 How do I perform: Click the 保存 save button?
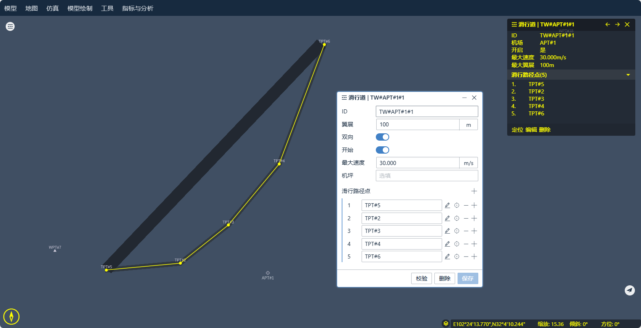[x=468, y=278]
